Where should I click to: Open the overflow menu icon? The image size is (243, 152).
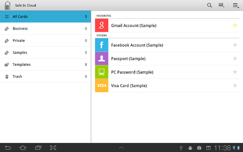pos(236,5)
